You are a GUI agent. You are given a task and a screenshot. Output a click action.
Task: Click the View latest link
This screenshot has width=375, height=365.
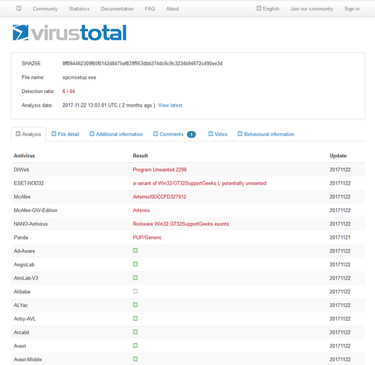(170, 105)
